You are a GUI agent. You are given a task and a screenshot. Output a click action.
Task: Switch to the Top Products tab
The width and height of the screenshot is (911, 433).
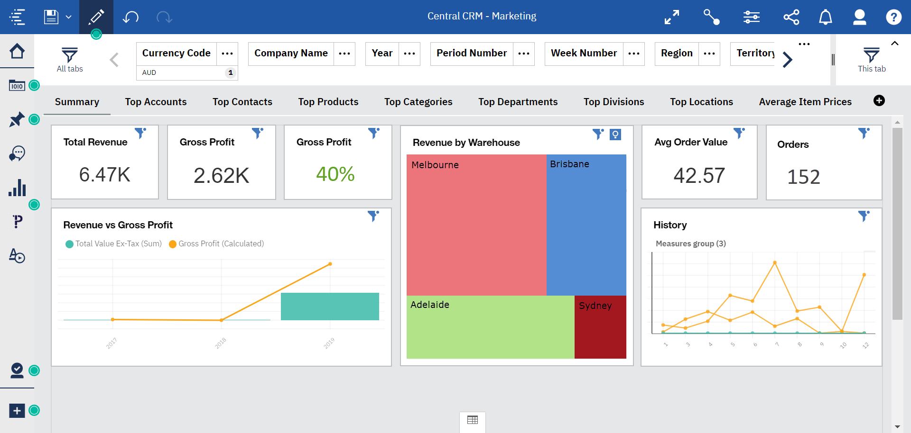click(328, 101)
